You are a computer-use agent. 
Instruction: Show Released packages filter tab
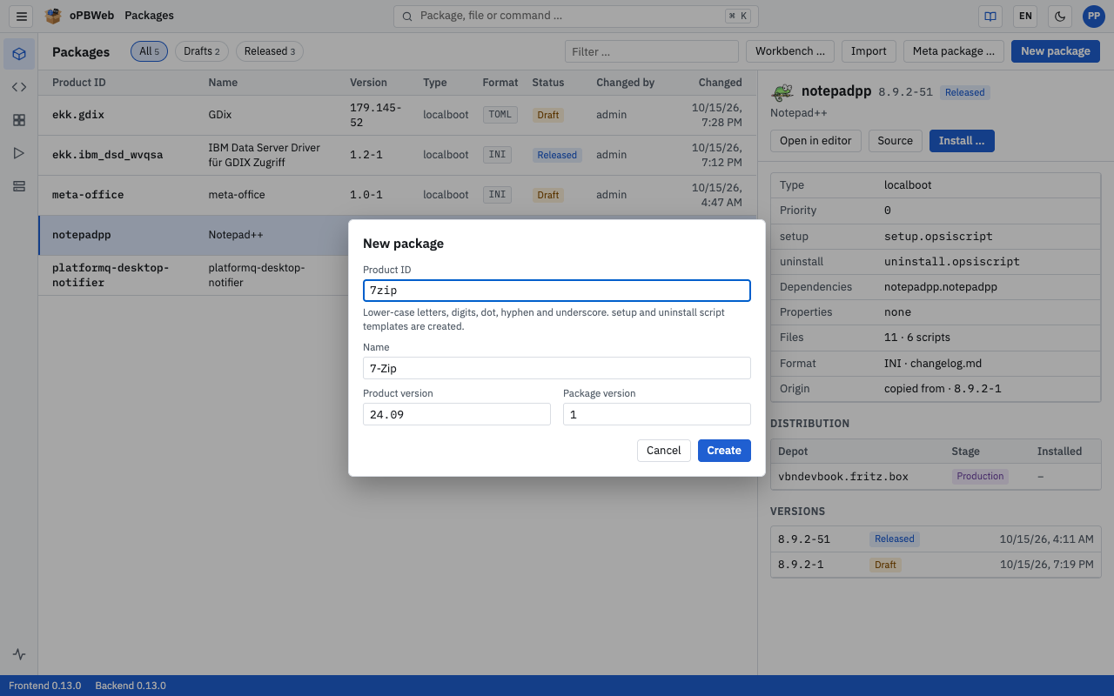[x=270, y=51]
